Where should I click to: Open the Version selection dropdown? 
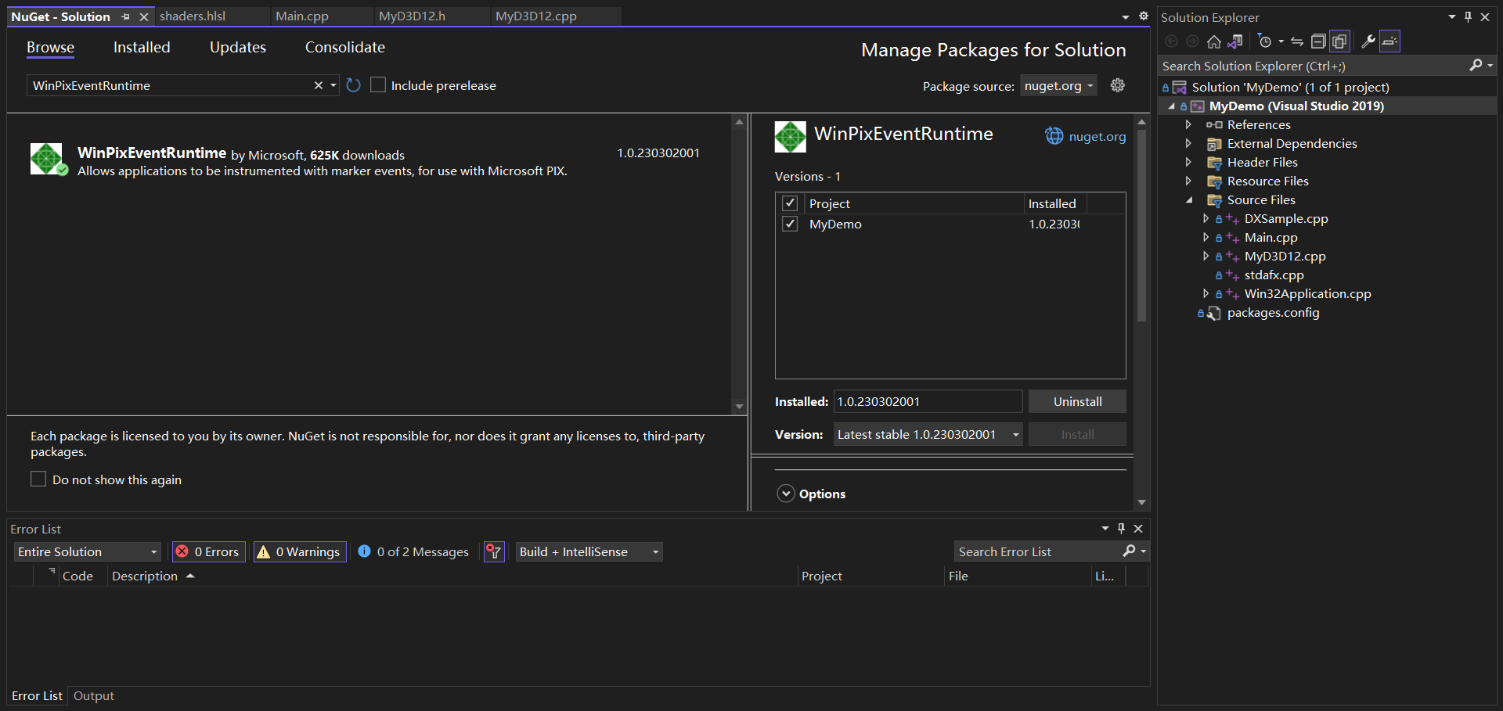tap(928, 435)
